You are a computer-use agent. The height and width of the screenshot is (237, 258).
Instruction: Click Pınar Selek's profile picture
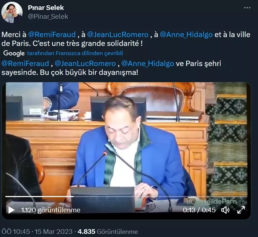coord(12,12)
